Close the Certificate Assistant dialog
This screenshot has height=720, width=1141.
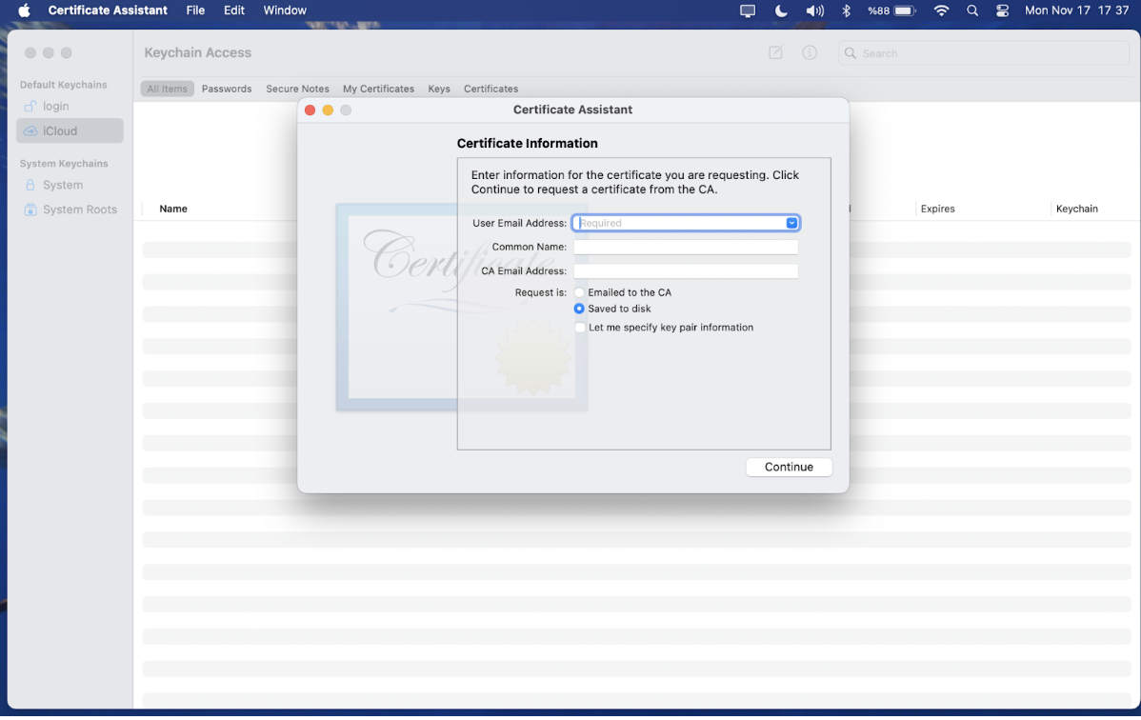(x=310, y=110)
